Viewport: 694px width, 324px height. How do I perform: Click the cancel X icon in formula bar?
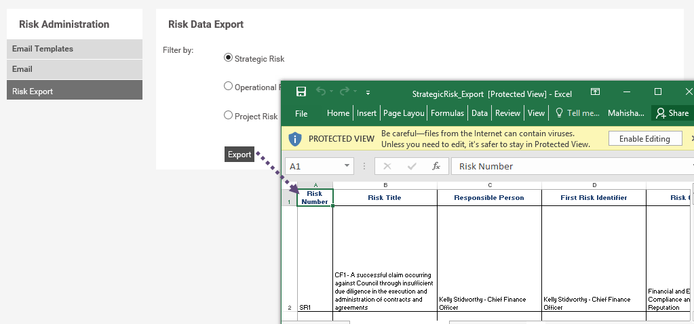387,166
